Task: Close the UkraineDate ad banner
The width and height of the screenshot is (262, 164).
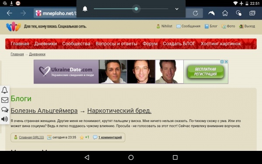Action: (x=226, y=62)
